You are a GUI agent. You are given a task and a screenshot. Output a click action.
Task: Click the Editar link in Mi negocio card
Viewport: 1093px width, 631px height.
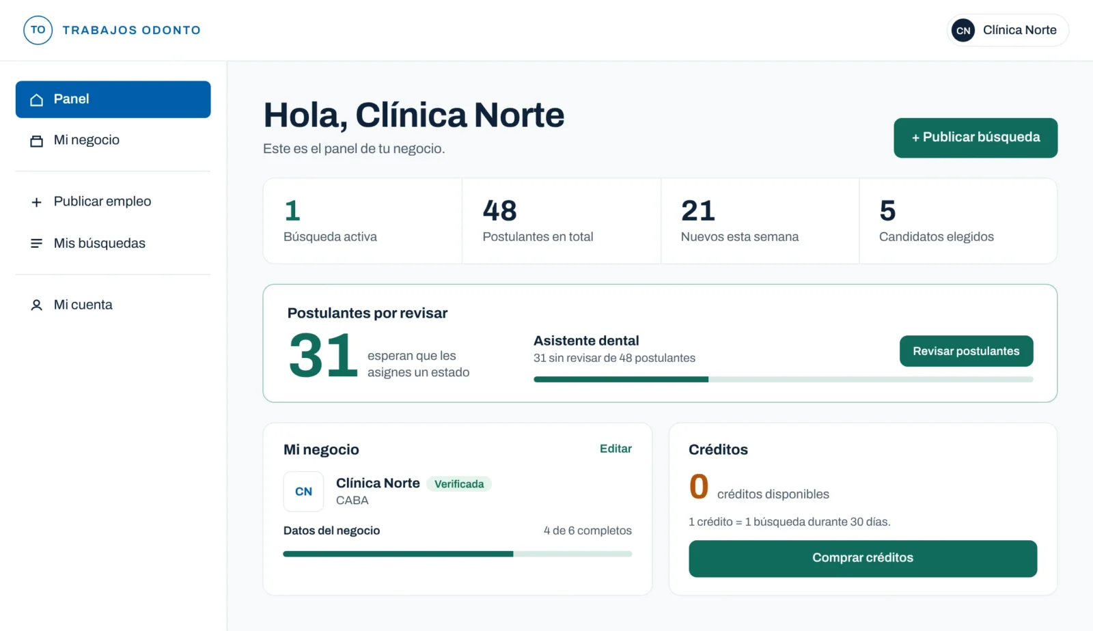pos(615,449)
